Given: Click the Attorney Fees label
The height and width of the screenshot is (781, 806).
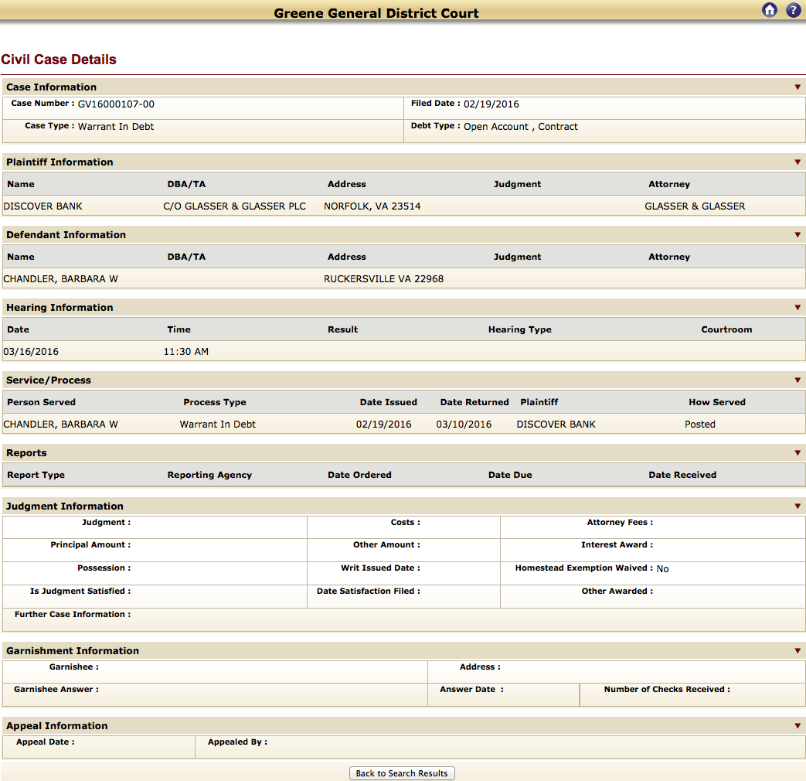Looking at the screenshot, I should [x=620, y=522].
